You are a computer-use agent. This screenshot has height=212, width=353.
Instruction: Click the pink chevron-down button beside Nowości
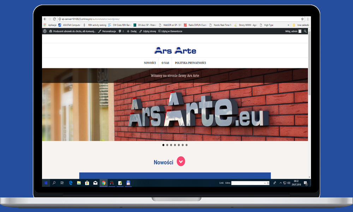pos(181,161)
